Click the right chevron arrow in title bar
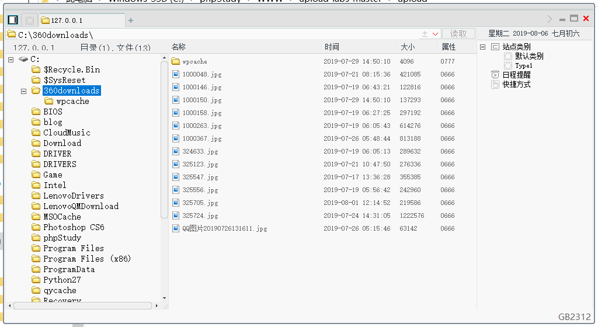Screen dimensions: 598x327 tap(550, 19)
